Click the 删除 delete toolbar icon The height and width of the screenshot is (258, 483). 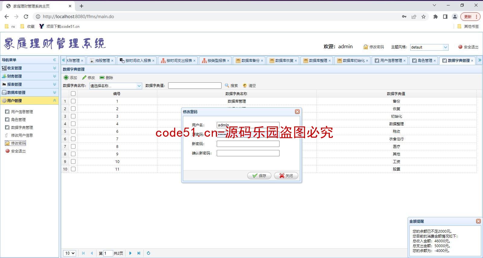[102, 78]
